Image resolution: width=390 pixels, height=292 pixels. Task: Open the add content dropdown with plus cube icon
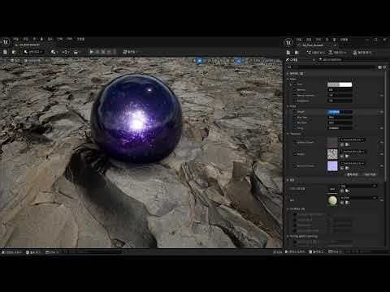tap(54, 52)
